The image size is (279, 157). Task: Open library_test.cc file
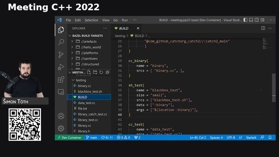tap(89, 120)
